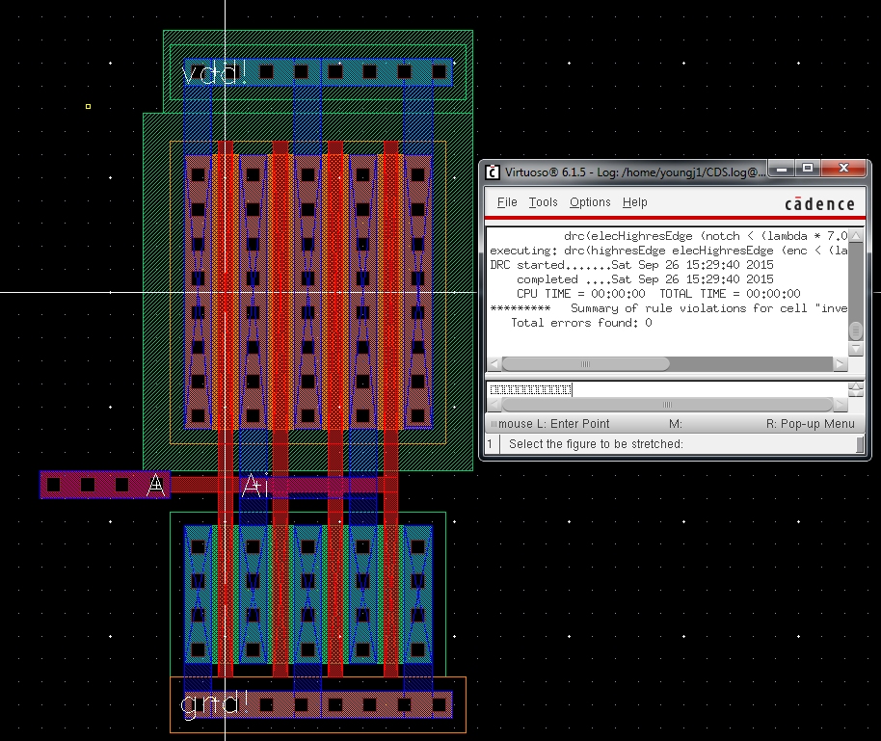Select the vdd! label in layout
This screenshot has width=881, height=741.
pos(215,73)
